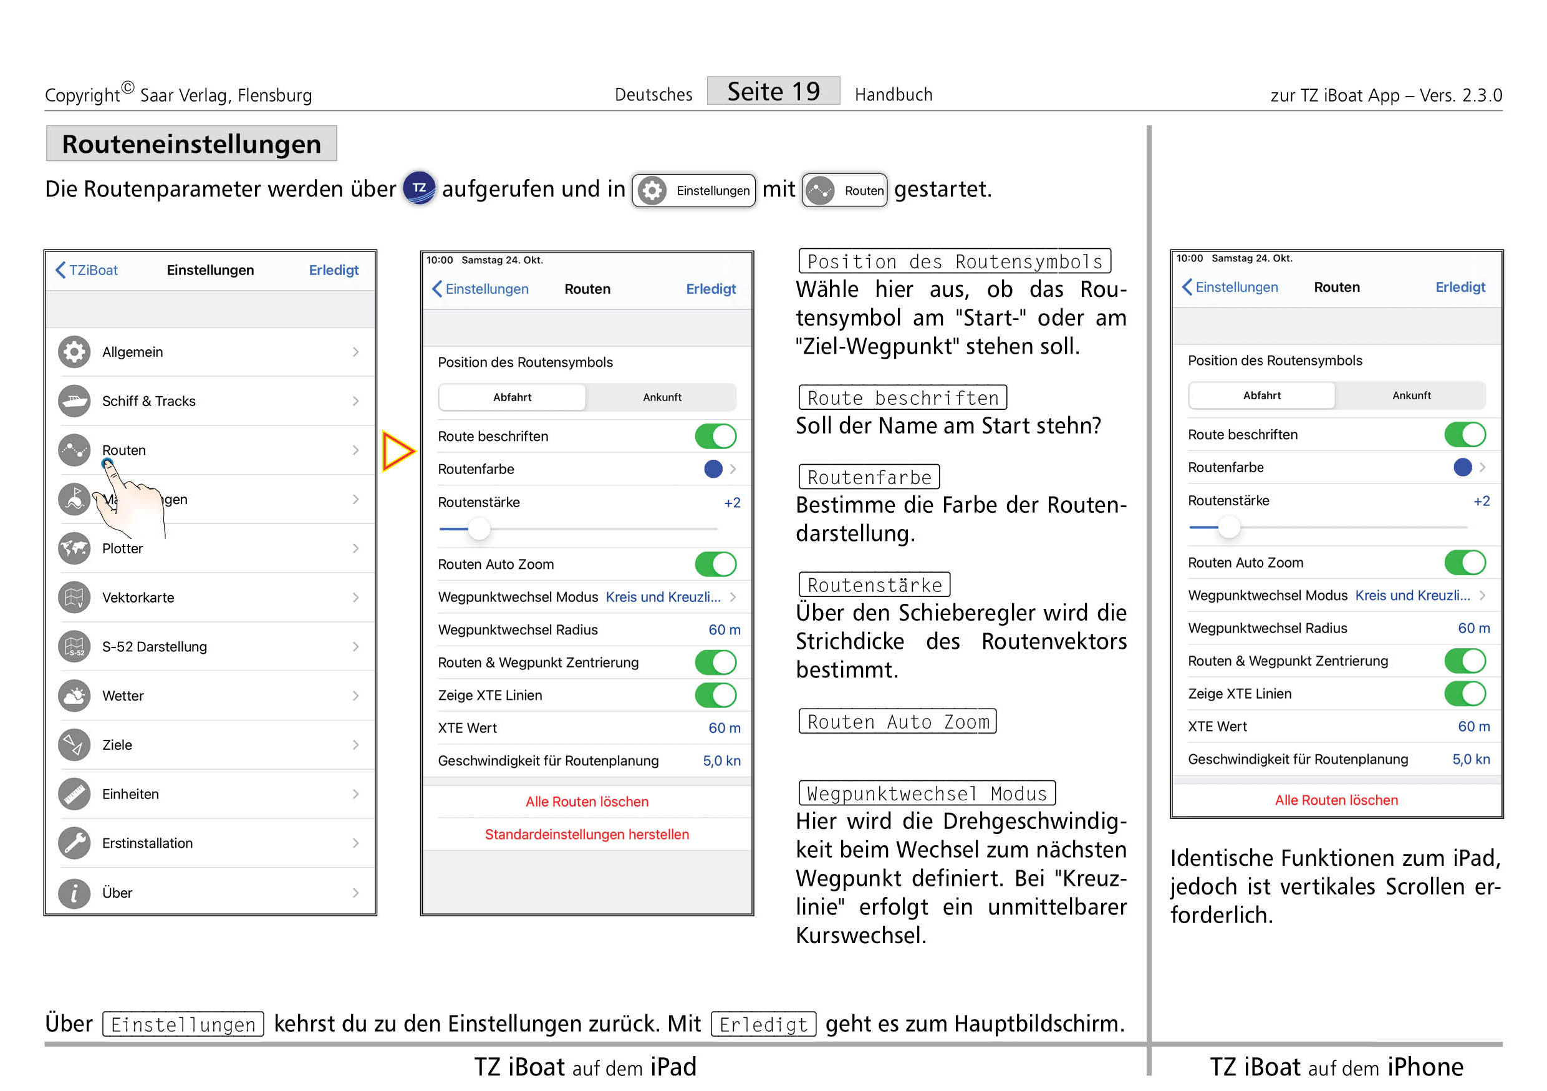The height and width of the screenshot is (1091, 1547).
Task: Toggle Zeige XTE Linien on iPhone screen
Action: click(1465, 694)
